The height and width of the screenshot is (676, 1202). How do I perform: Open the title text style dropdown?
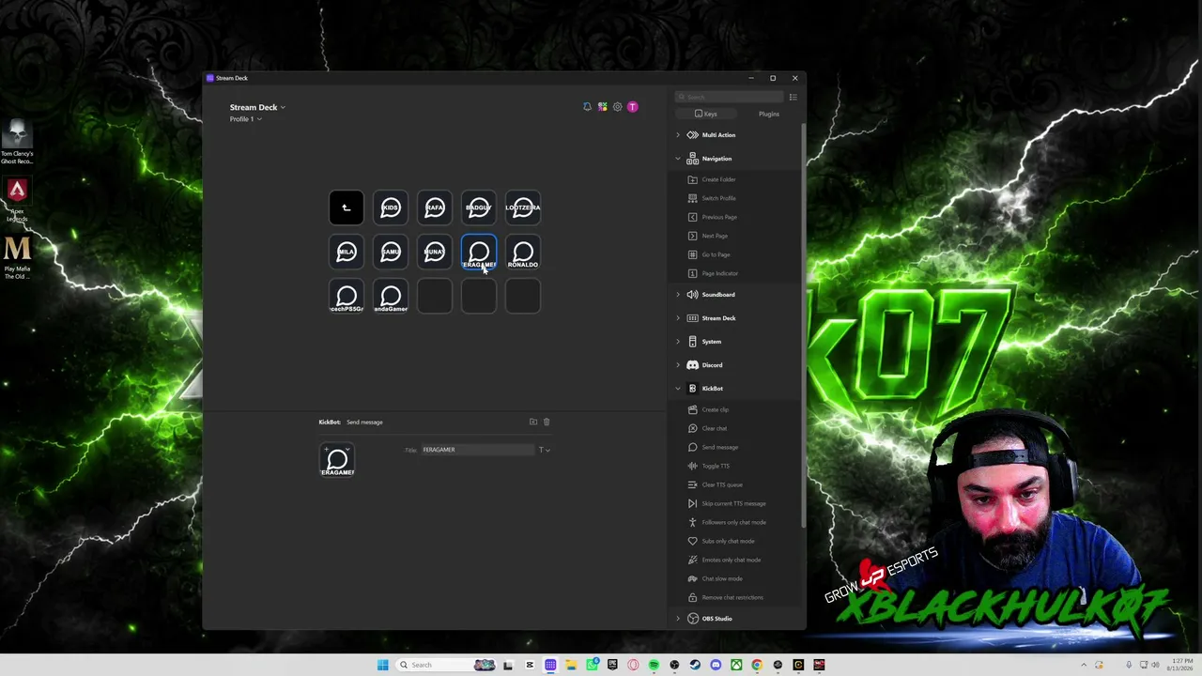click(544, 450)
